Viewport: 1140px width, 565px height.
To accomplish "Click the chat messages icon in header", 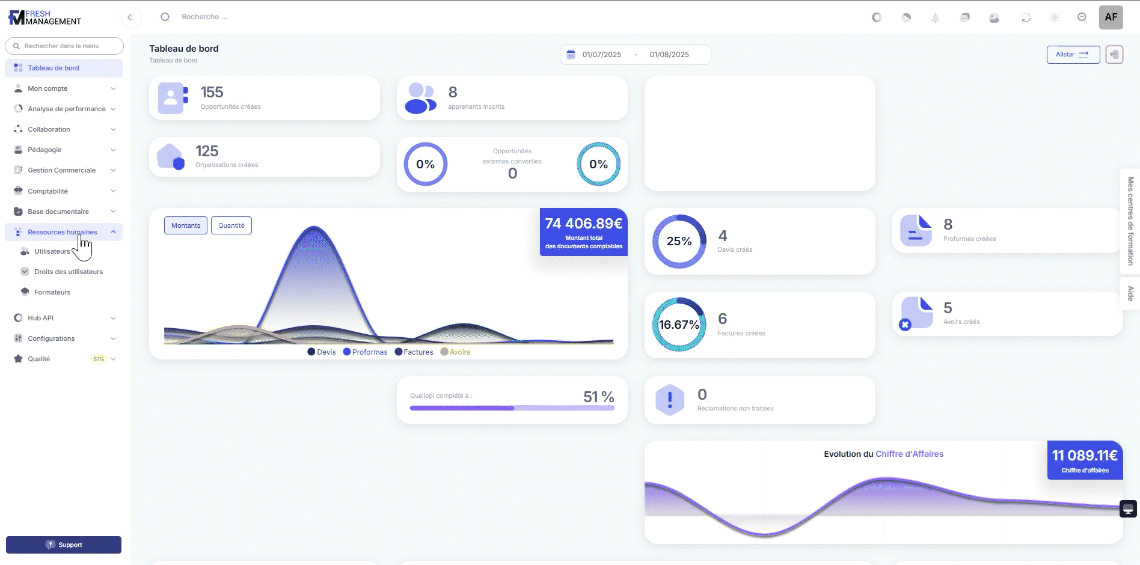I will point(964,17).
